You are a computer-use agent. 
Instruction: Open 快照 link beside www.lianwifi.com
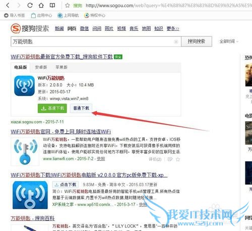pos(101,159)
